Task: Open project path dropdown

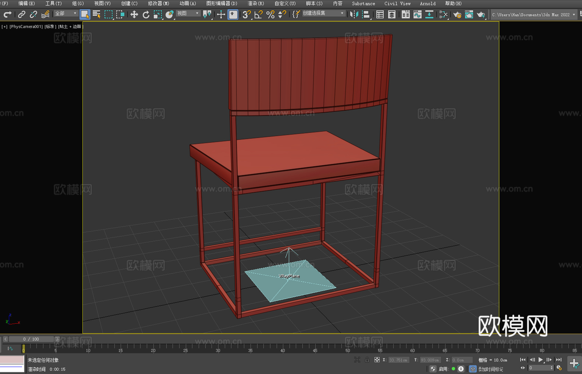Action: 534,15
